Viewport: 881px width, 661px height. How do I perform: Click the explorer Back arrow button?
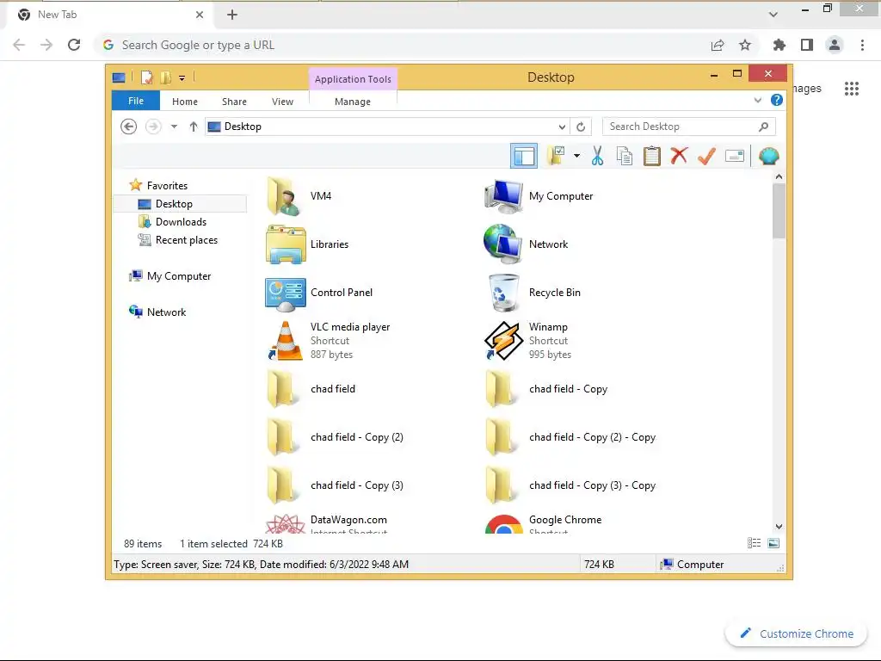(129, 127)
